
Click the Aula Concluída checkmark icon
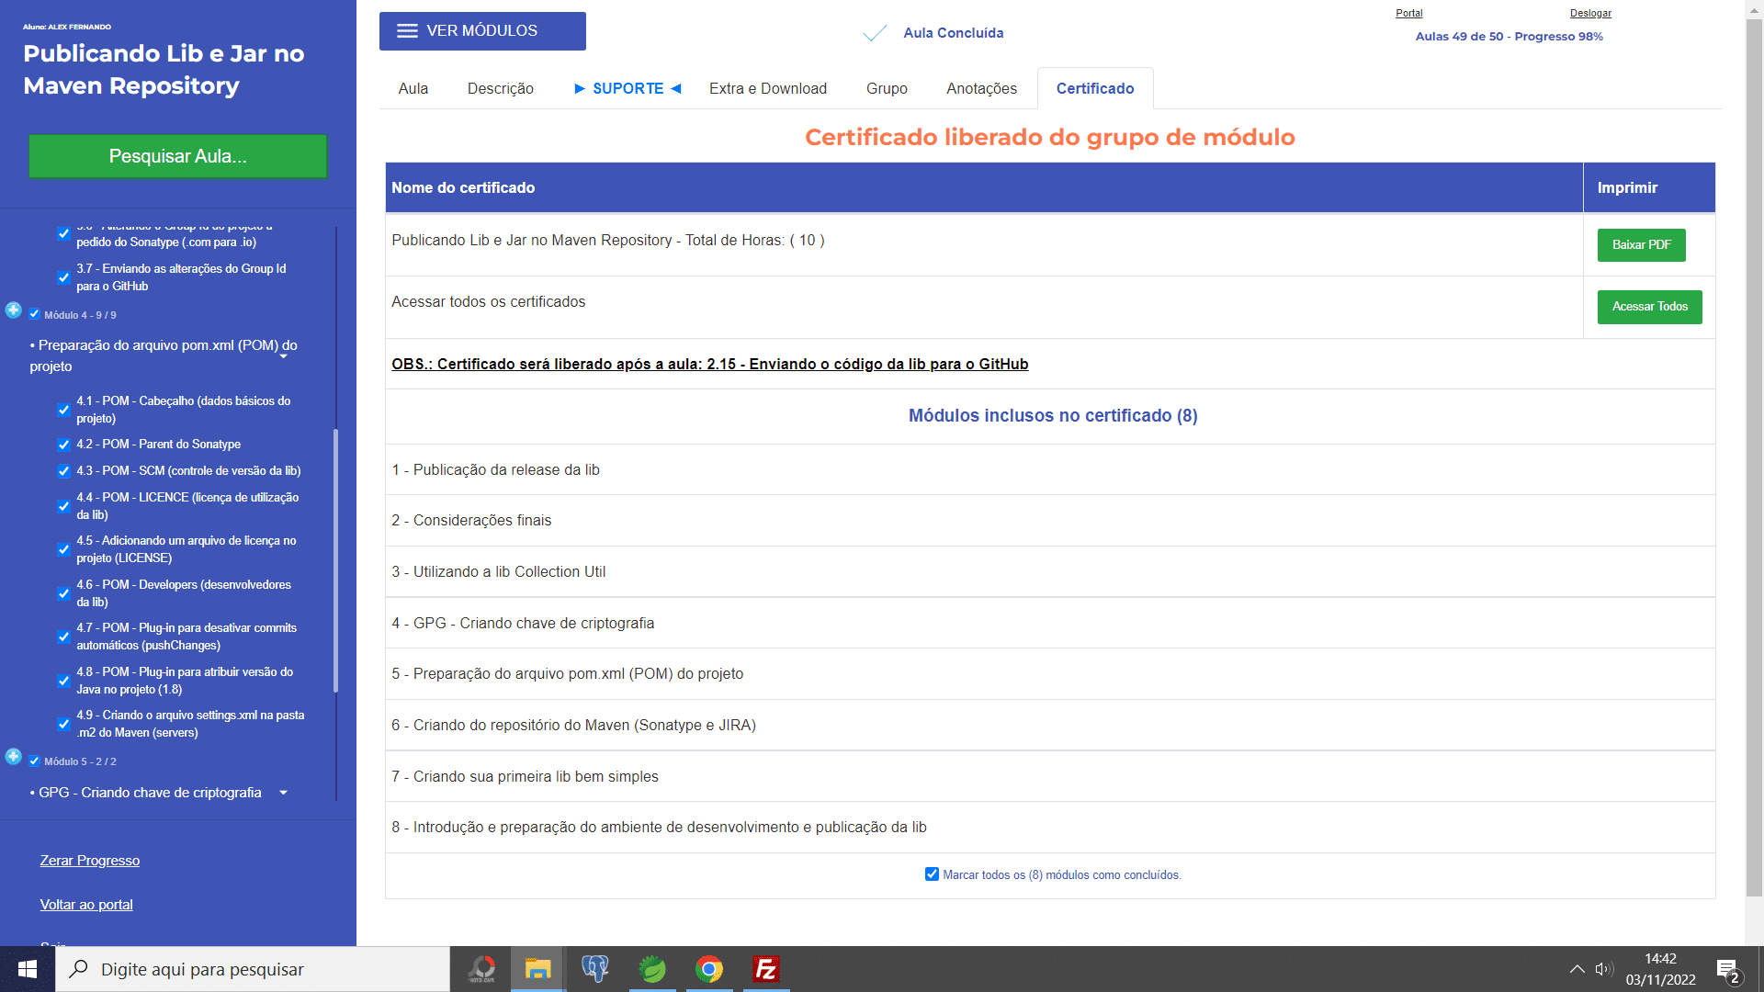coord(875,33)
